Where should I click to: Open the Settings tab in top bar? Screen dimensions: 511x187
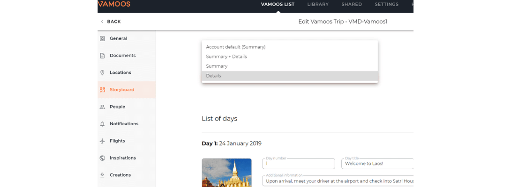[x=386, y=4]
